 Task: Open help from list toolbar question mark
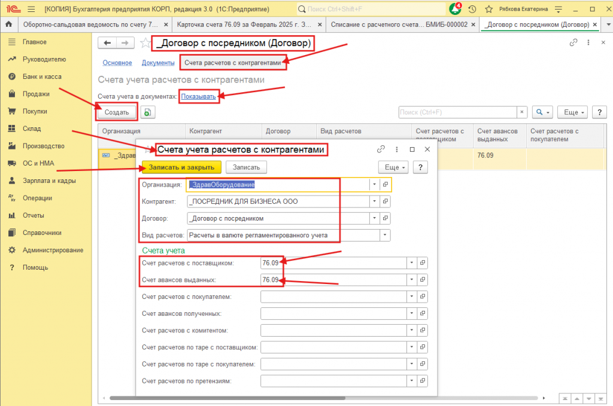[599, 112]
